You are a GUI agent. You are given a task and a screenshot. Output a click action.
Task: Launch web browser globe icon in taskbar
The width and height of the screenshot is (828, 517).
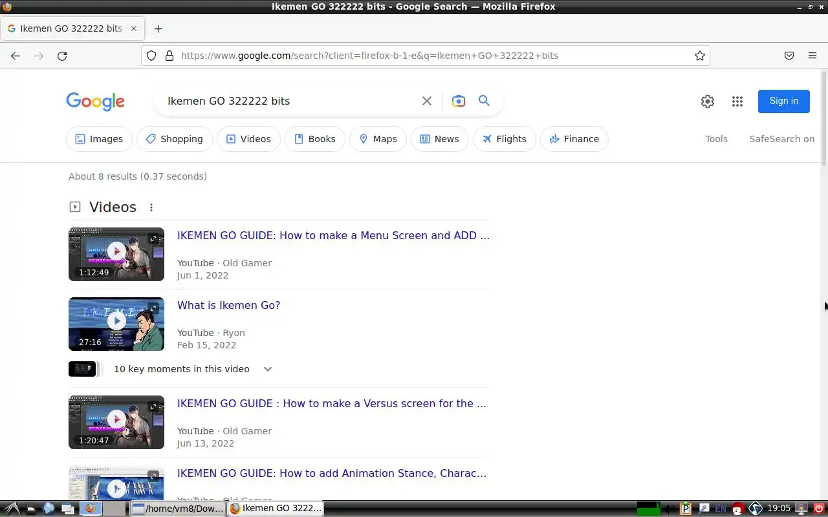(49, 509)
